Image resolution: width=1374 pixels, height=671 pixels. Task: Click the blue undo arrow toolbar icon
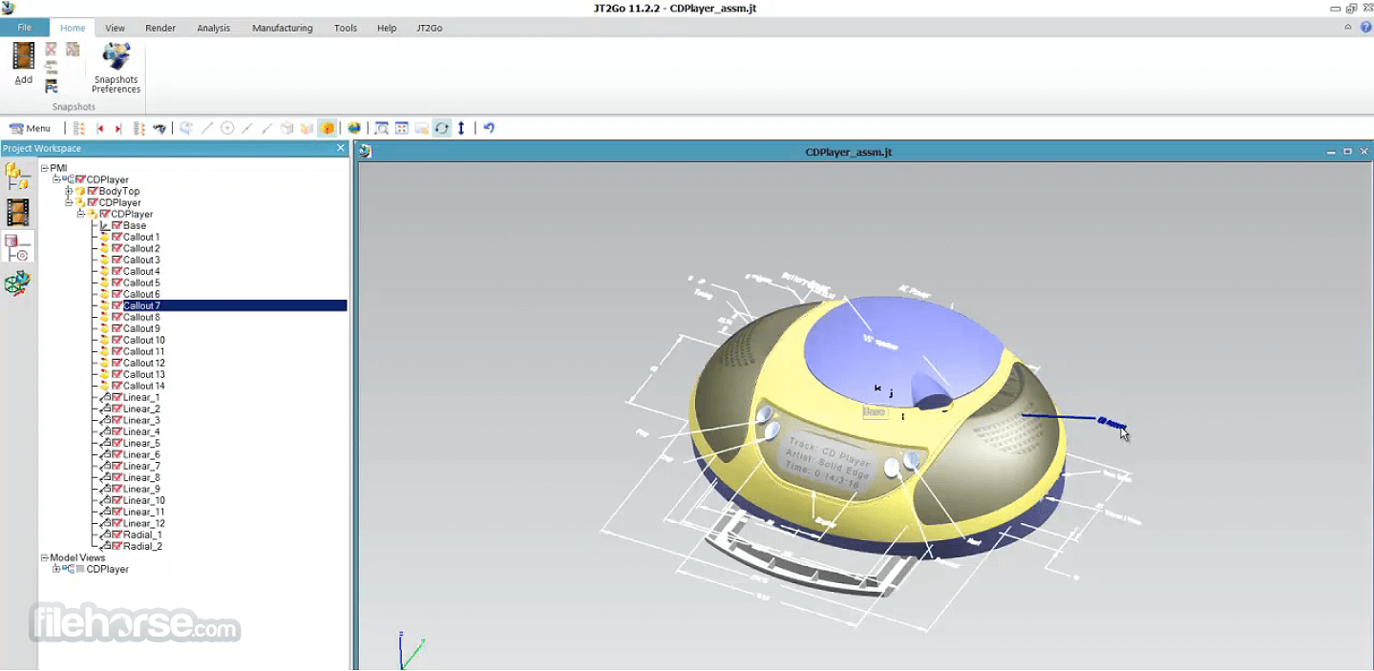489,128
